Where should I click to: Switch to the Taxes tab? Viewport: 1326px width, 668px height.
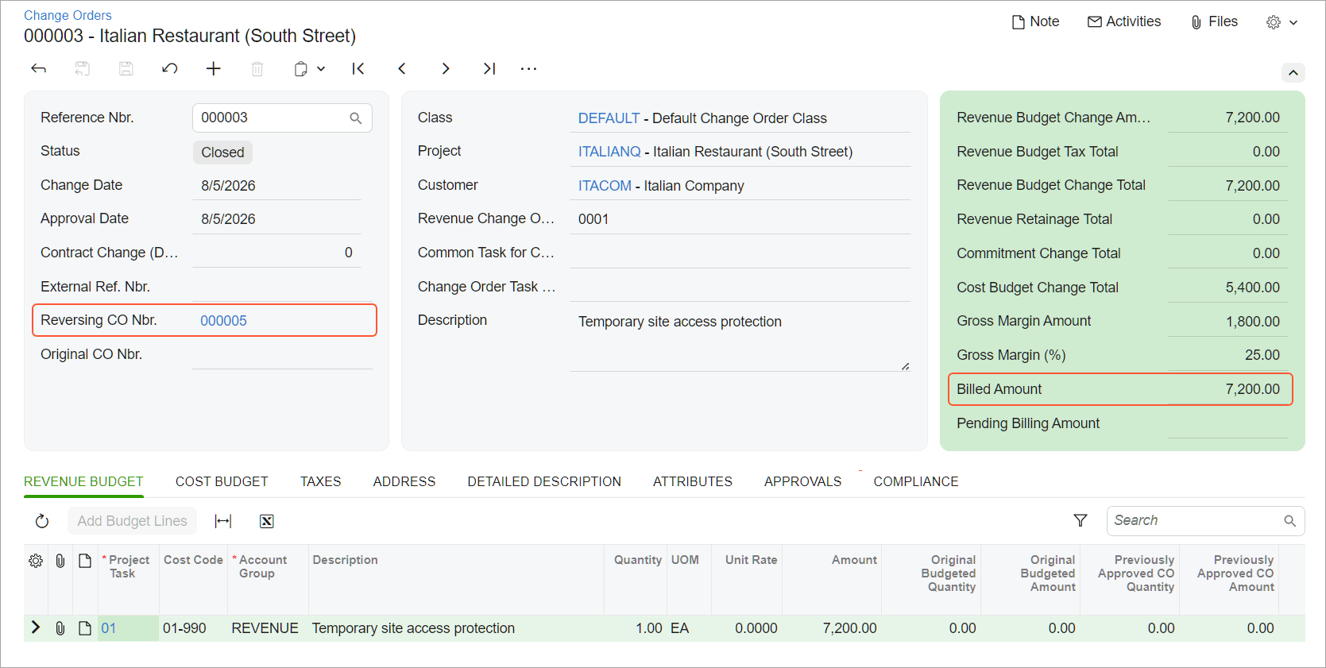320,481
